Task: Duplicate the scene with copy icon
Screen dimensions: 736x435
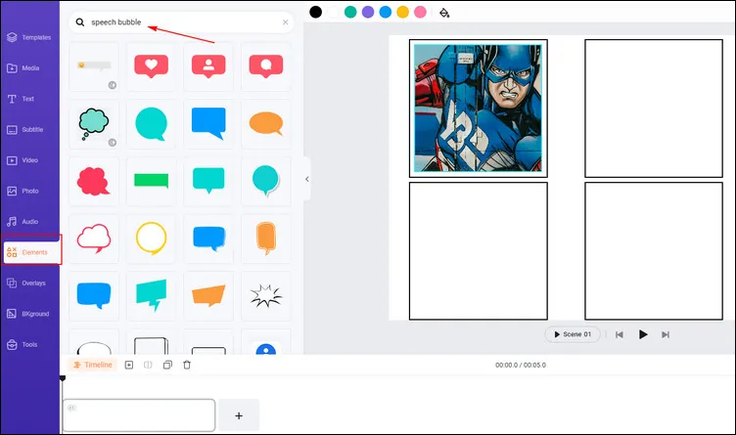Action: click(x=167, y=365)
